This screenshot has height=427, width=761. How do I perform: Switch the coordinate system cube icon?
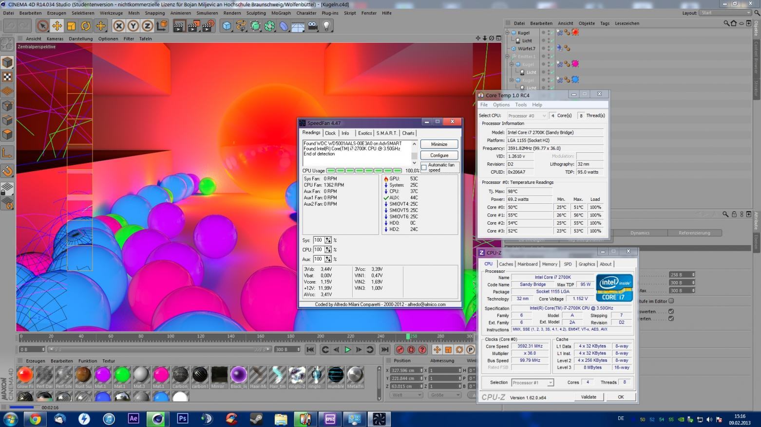pyautogui.click(x=162, y=26)
